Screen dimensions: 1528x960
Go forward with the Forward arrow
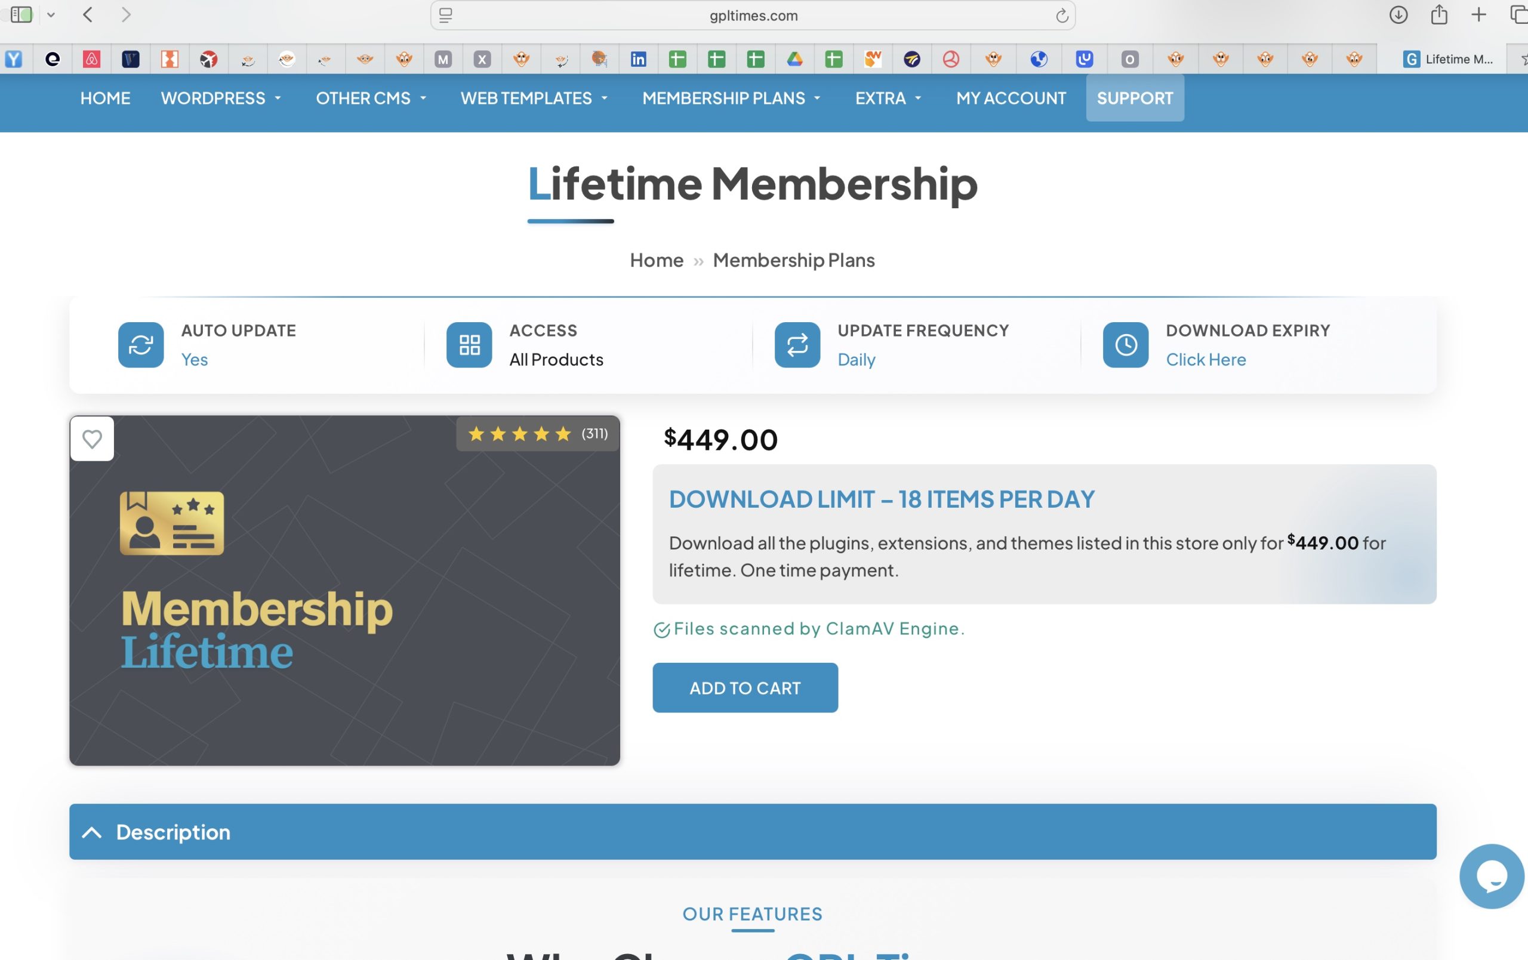coord(127,14)
